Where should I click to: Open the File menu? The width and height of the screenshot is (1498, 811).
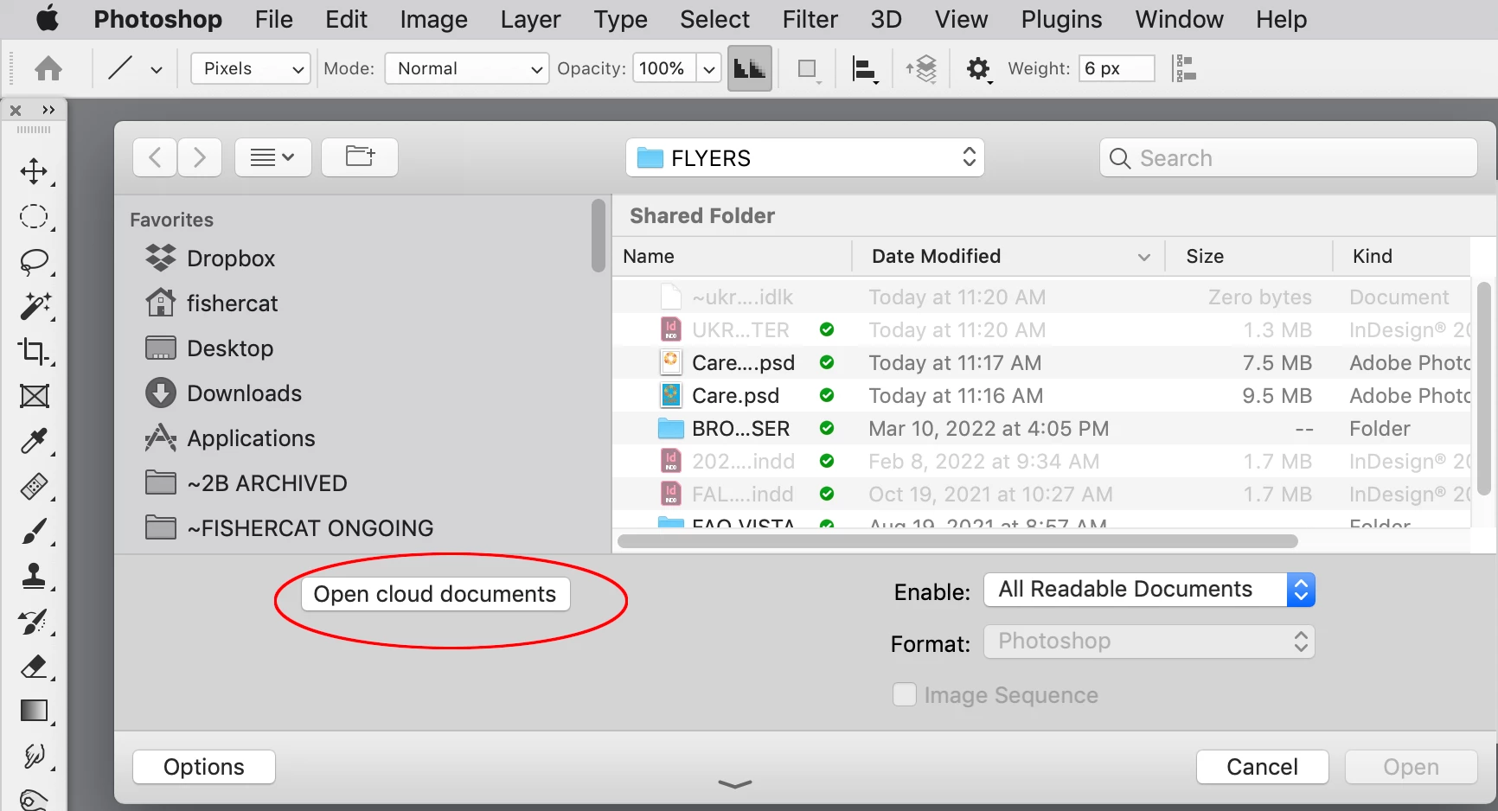click(x=274, y=19)
